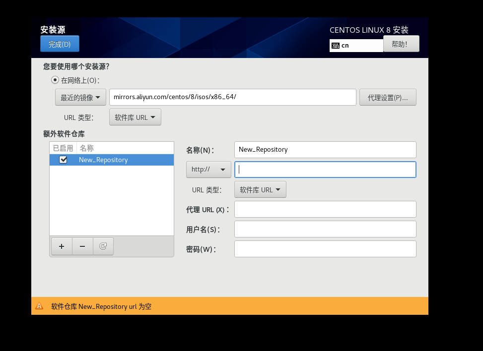Click the warning triangle icon in orange bar

39,306
